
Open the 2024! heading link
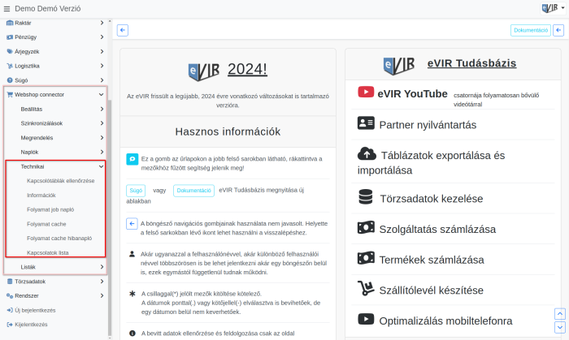[x=247, y=69]
